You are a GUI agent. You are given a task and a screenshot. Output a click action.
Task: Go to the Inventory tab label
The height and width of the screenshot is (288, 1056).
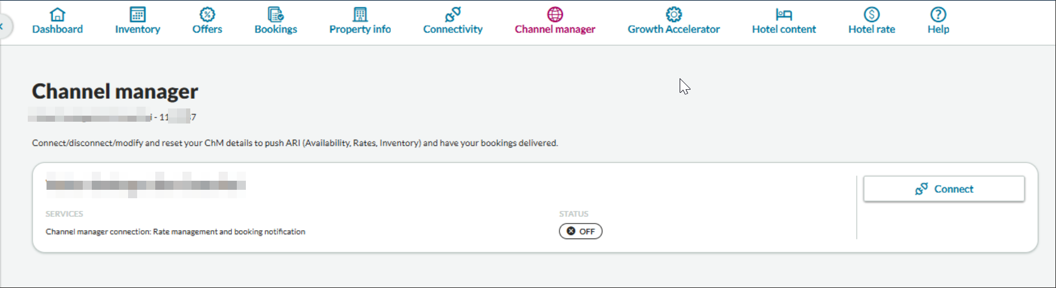(138, 30)
